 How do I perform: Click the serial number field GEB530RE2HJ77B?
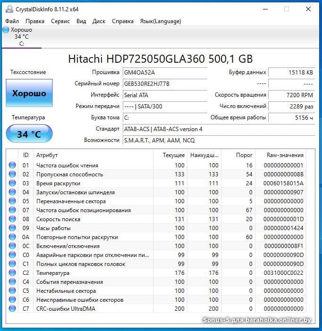(165, 84)
